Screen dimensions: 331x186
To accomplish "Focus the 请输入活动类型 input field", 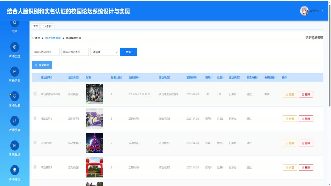I will coord(75,52).
